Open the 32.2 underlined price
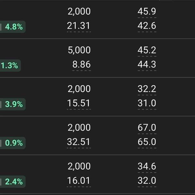The width and height of the screenshot is (195, 195). [147, 89]
